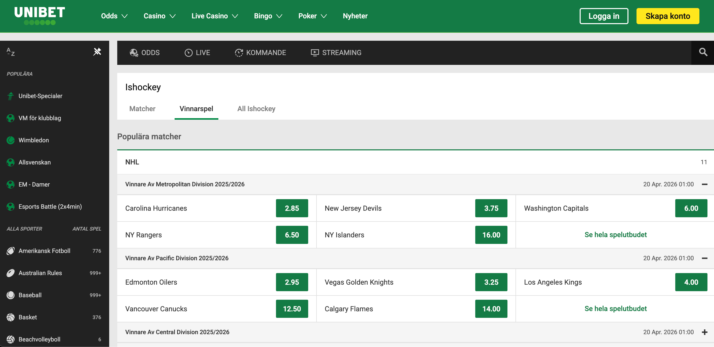Image resolution: width=714 pixels, height=347 pixels.
Task: Click the Esports Battle icon
Action: (x=11, y=207)
